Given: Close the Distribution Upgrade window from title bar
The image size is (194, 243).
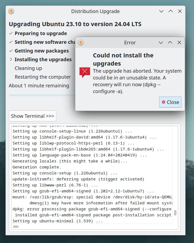Looking at the screenshot, I should click(x=180, y=11).
